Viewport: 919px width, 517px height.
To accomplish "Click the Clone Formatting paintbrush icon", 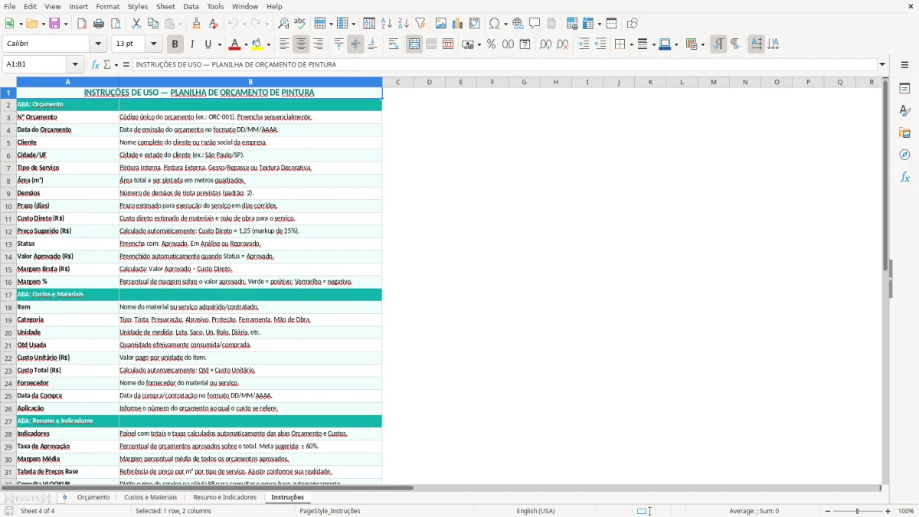I will click(x=196, y=24).
